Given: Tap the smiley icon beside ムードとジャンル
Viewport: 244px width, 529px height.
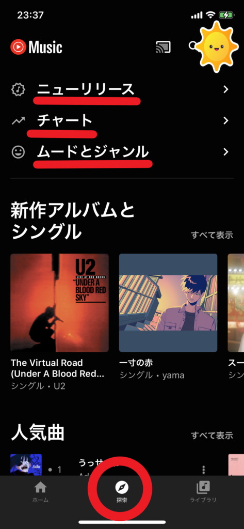Looking at the screenshot, I should click(x=18, y=152).
